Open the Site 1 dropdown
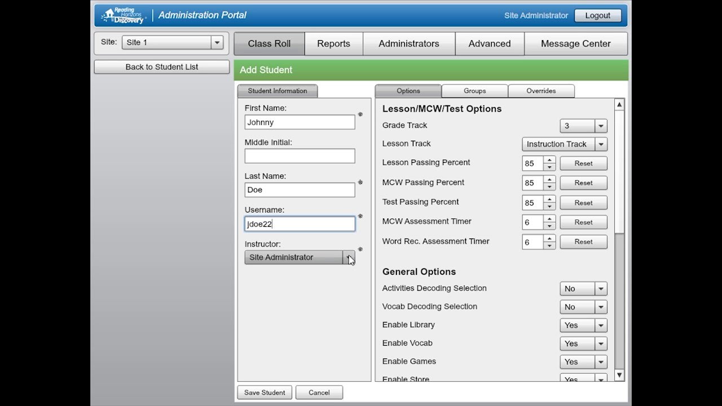Image resolution: width=722 pixels, height=406 pixels. pyautogui.click(x=173, y=42)
